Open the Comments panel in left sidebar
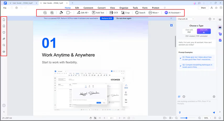 (4, 33)
